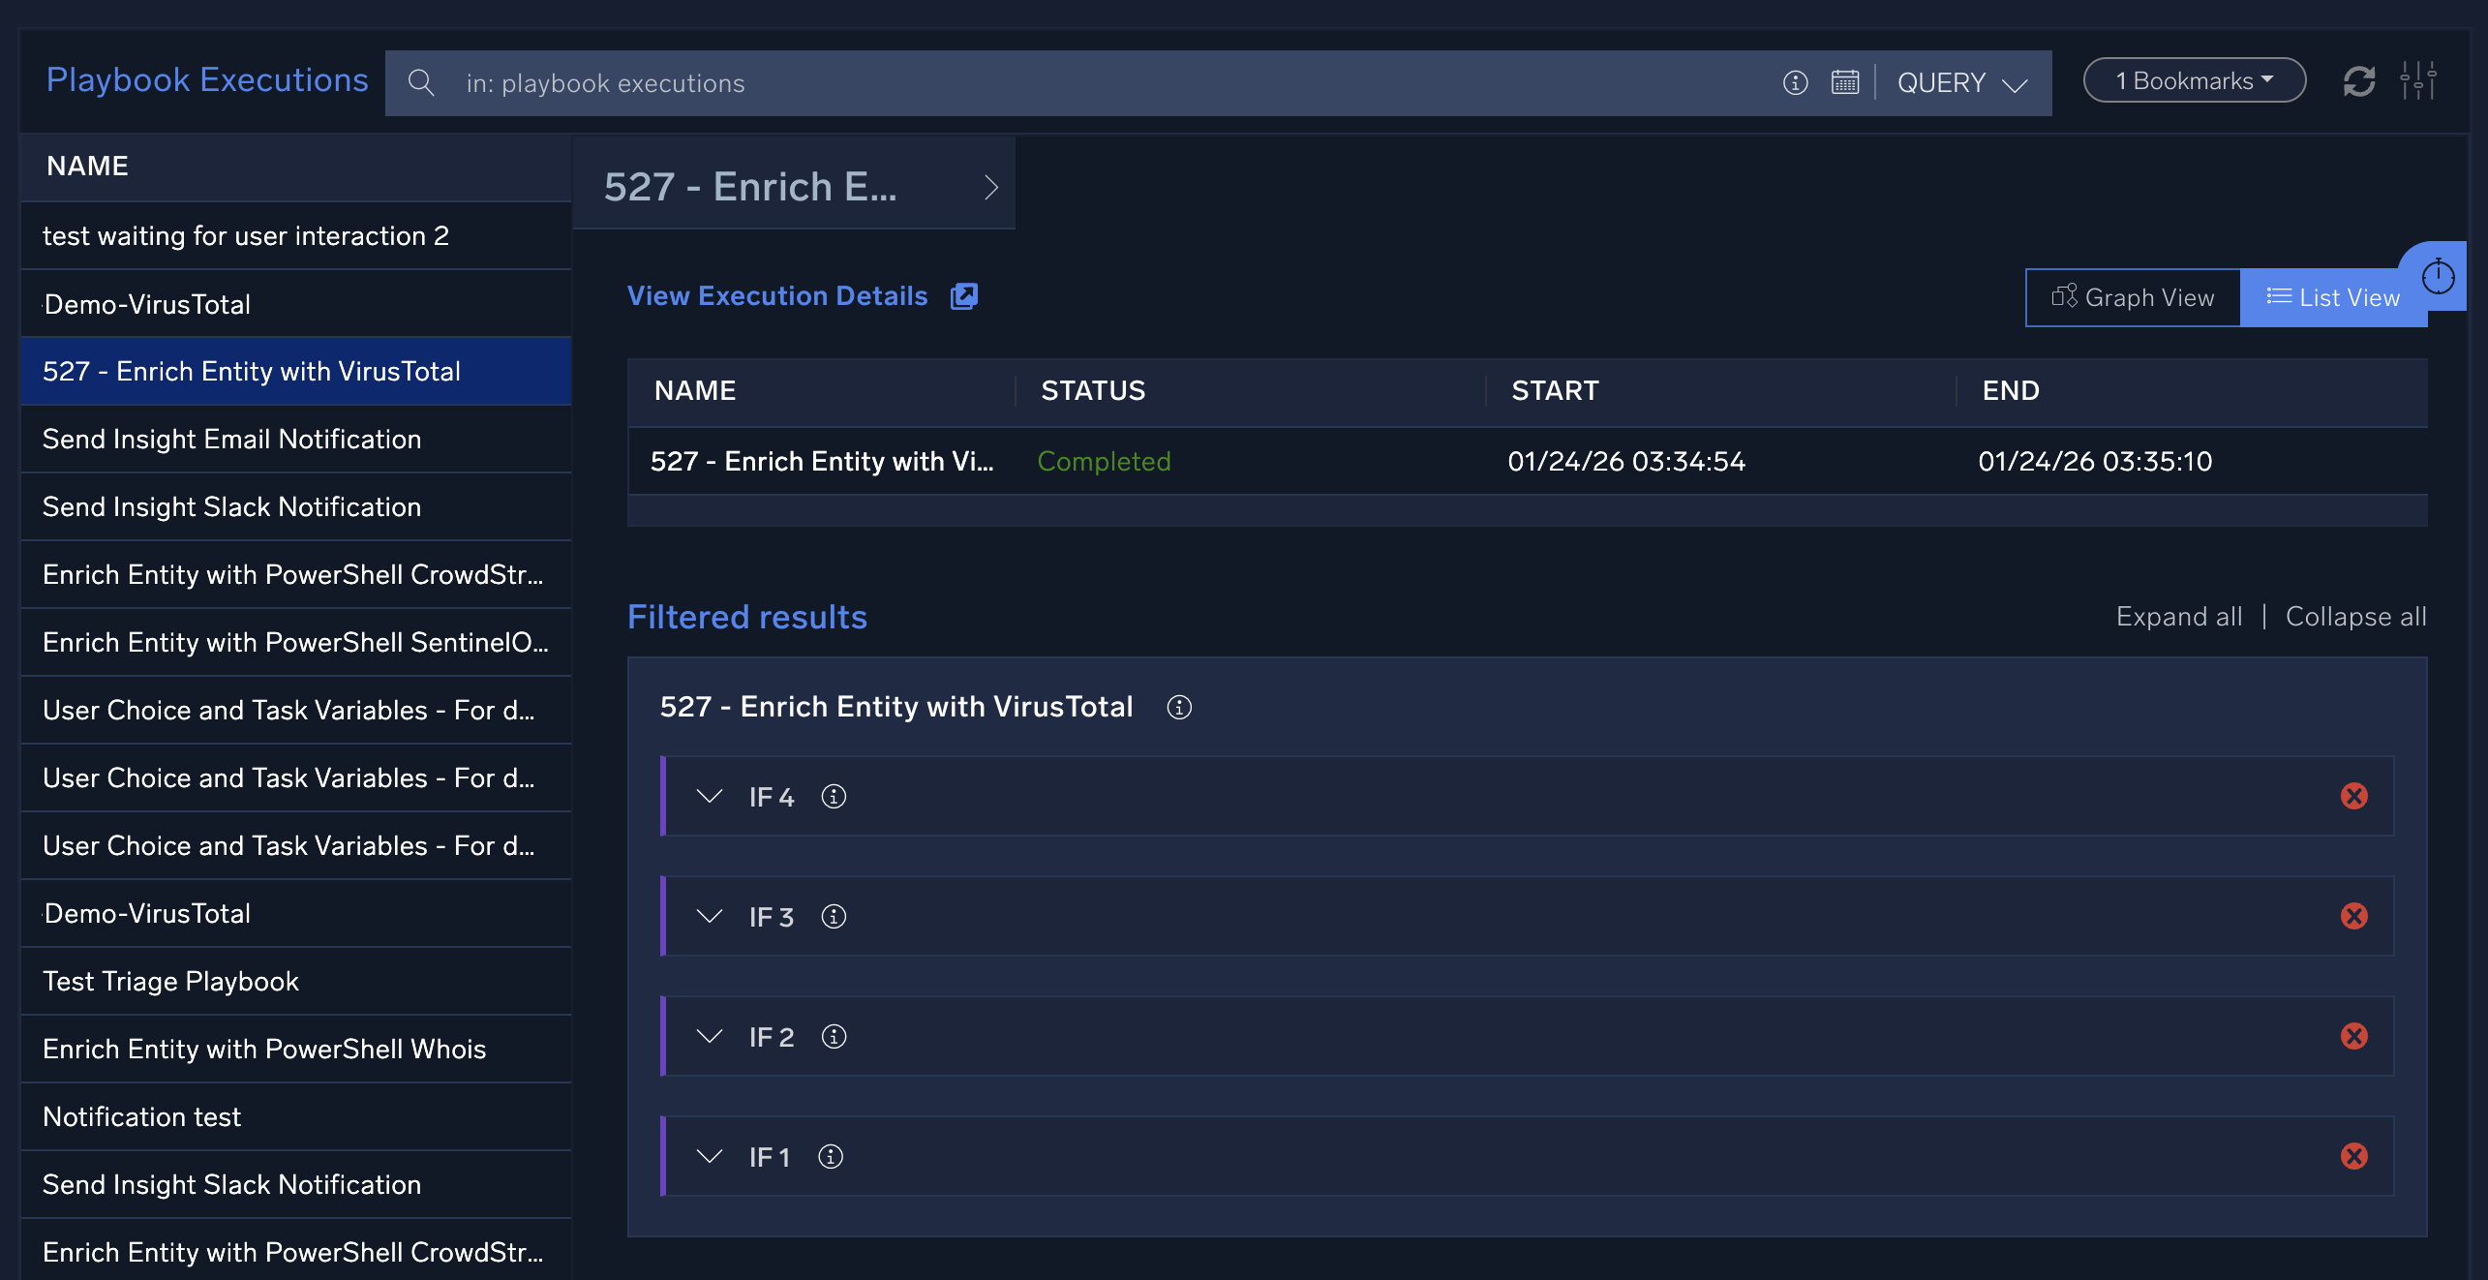Expand the IF 4 step row
2488x1280 pixels.
(x=710, y=797)
